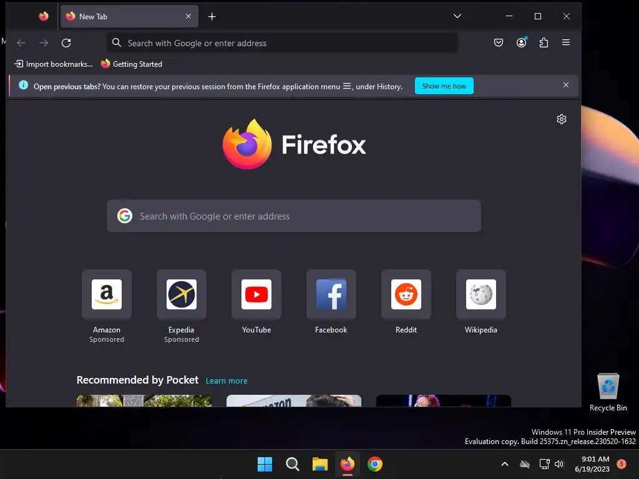639x479 pixels.
Task: Open the Save to Pocket icon
Action: (x=499, y=42)
